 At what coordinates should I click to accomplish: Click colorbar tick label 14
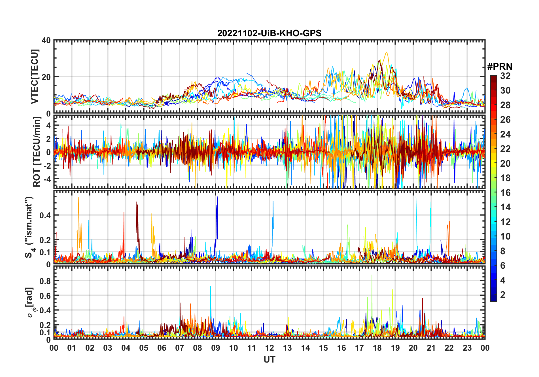505,207
